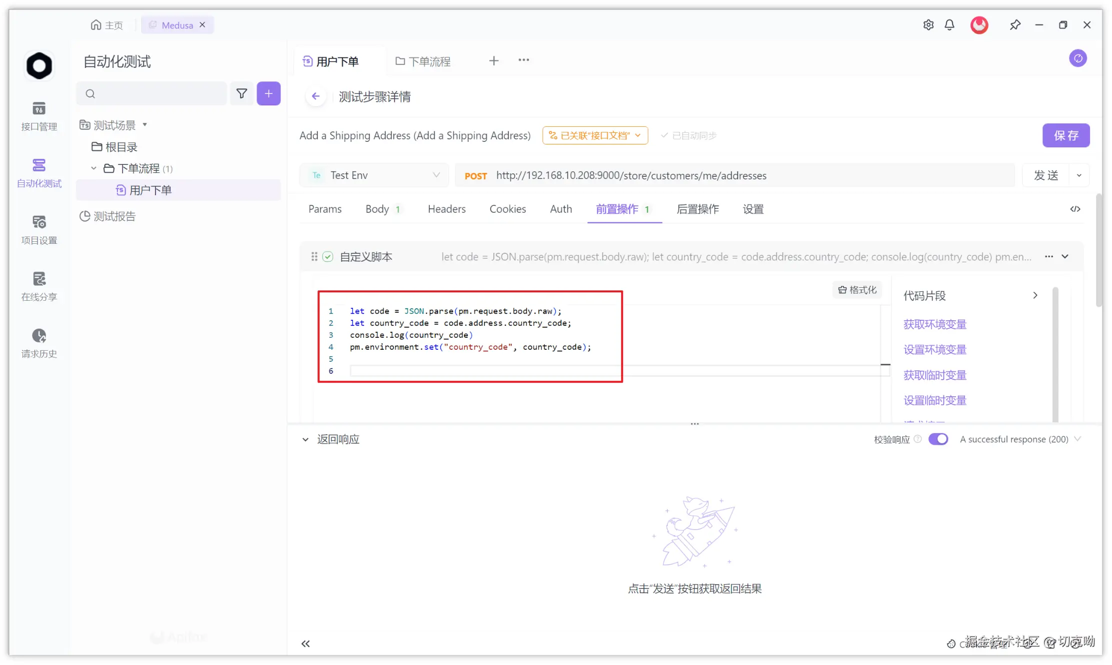Open the Test Env environment dropdown
This screenshot has height=665, width=1112.
click(374, 175)
